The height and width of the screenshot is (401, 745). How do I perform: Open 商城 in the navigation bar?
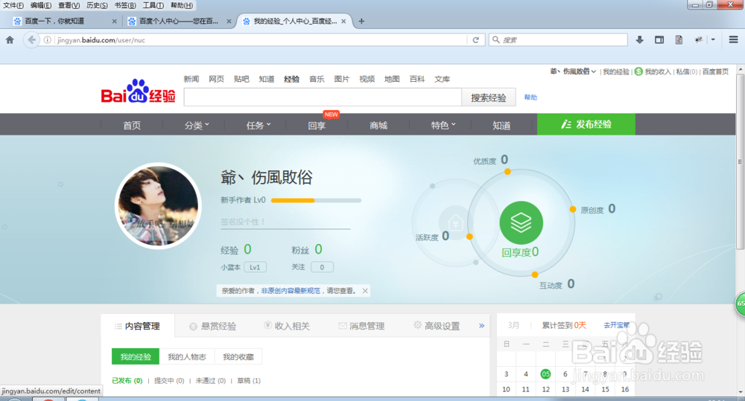pyautogui.click(x=378, y=125)
